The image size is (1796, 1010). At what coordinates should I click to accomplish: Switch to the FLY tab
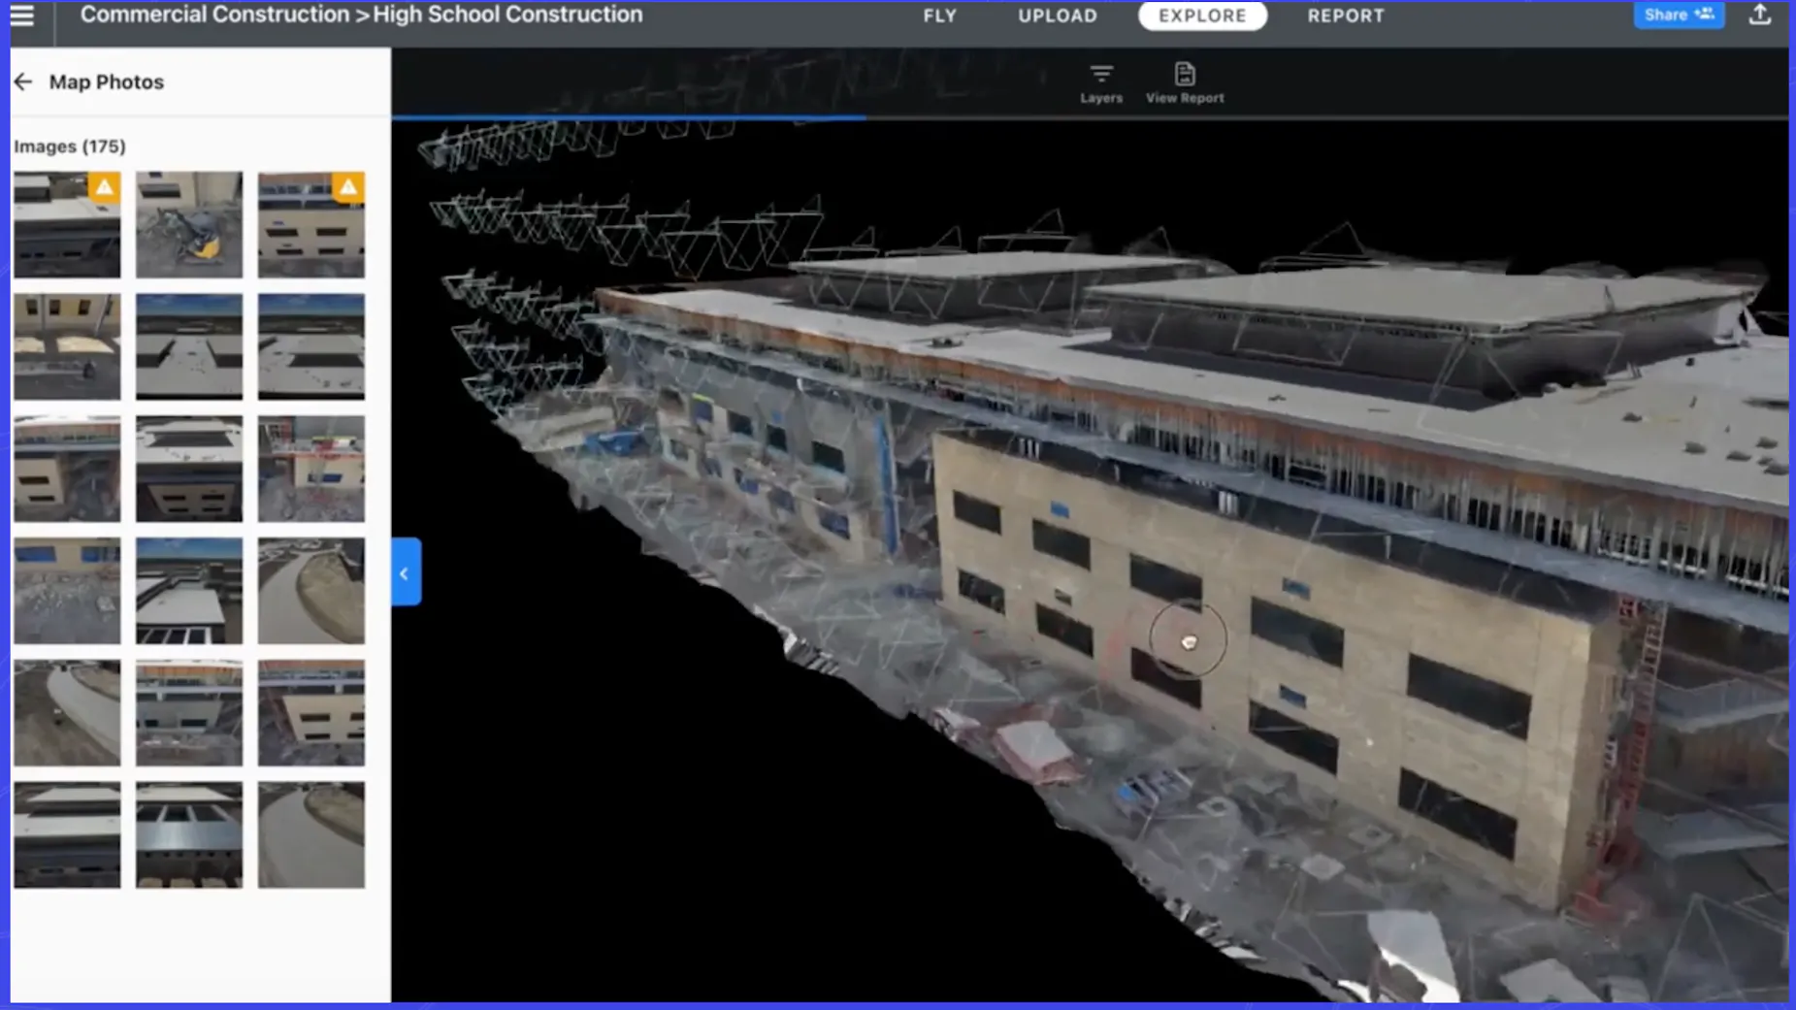coord(939,15)
